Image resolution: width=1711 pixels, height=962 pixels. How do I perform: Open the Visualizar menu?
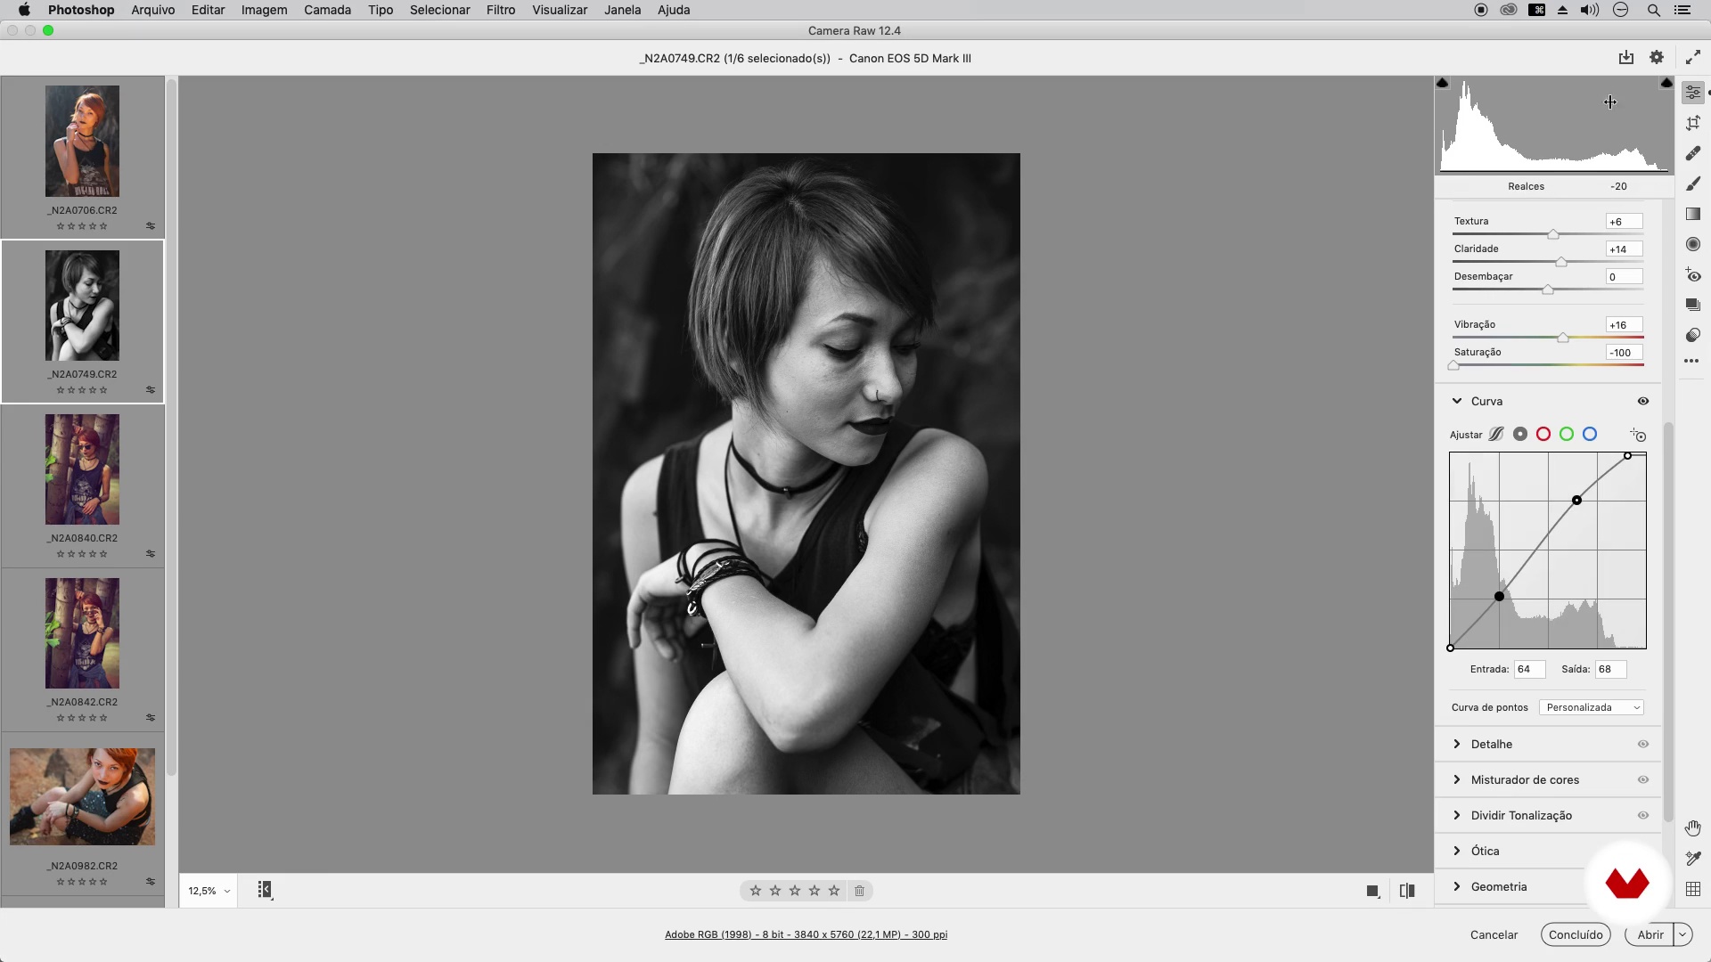tap(560, 10)
